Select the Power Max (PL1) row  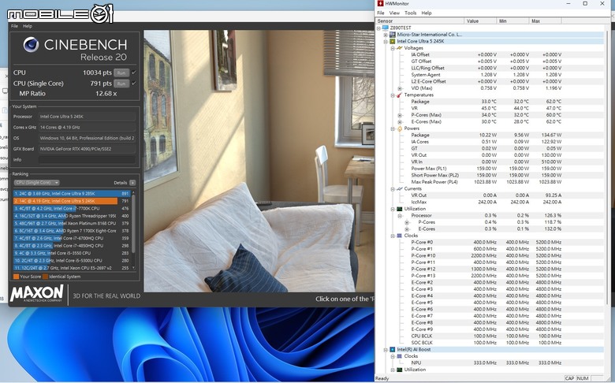[x=490, y=169]
